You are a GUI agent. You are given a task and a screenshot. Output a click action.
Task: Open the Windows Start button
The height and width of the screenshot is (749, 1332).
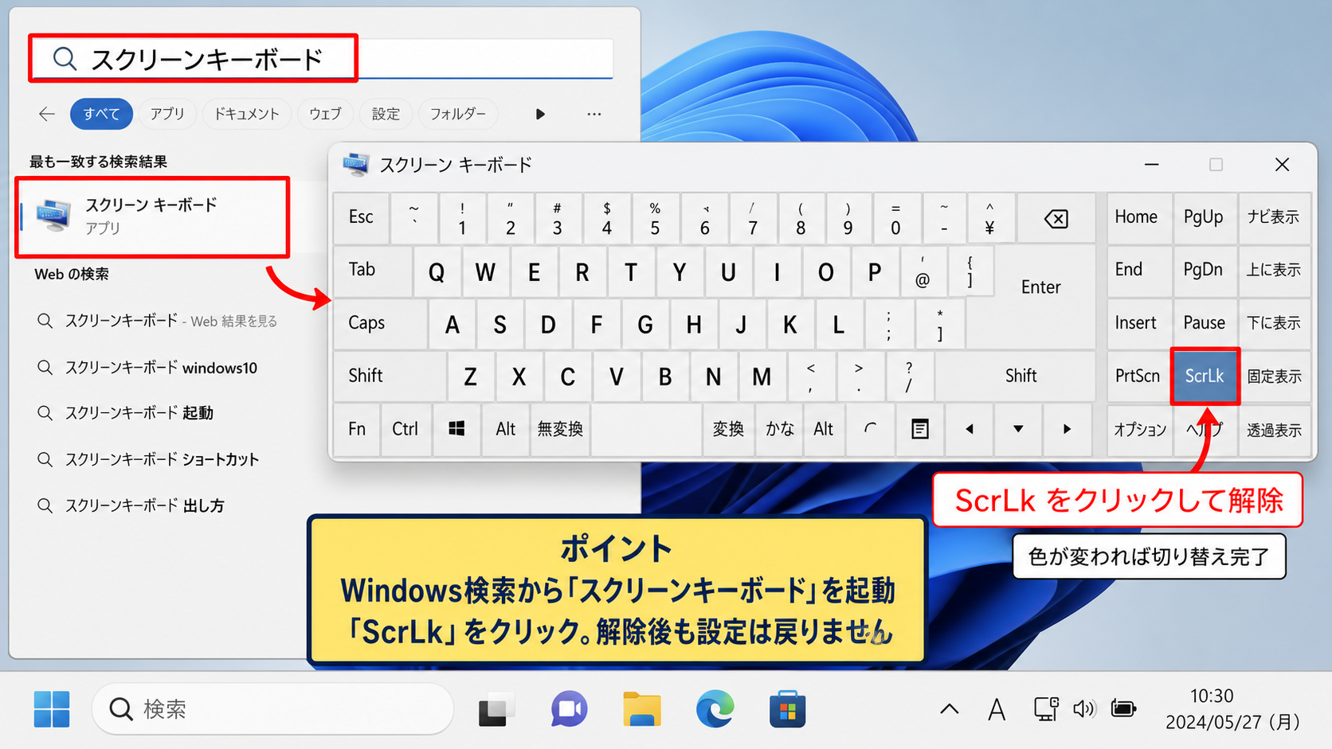[x=52, y=709]
